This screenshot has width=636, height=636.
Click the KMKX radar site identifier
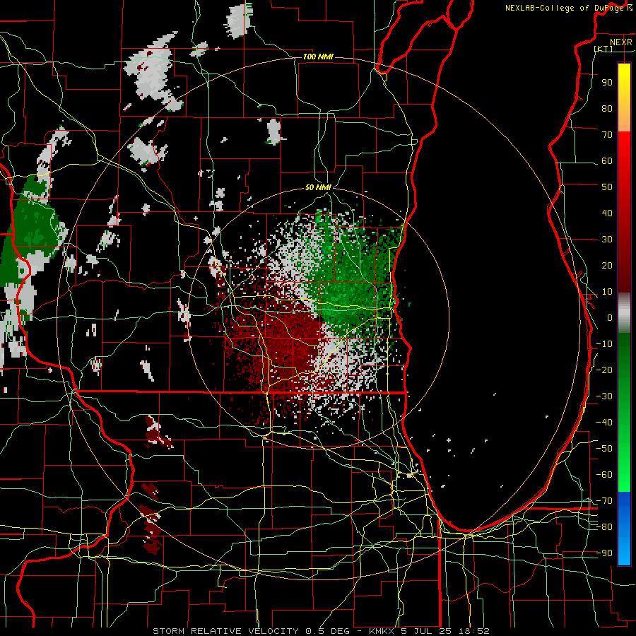[382, 631]
